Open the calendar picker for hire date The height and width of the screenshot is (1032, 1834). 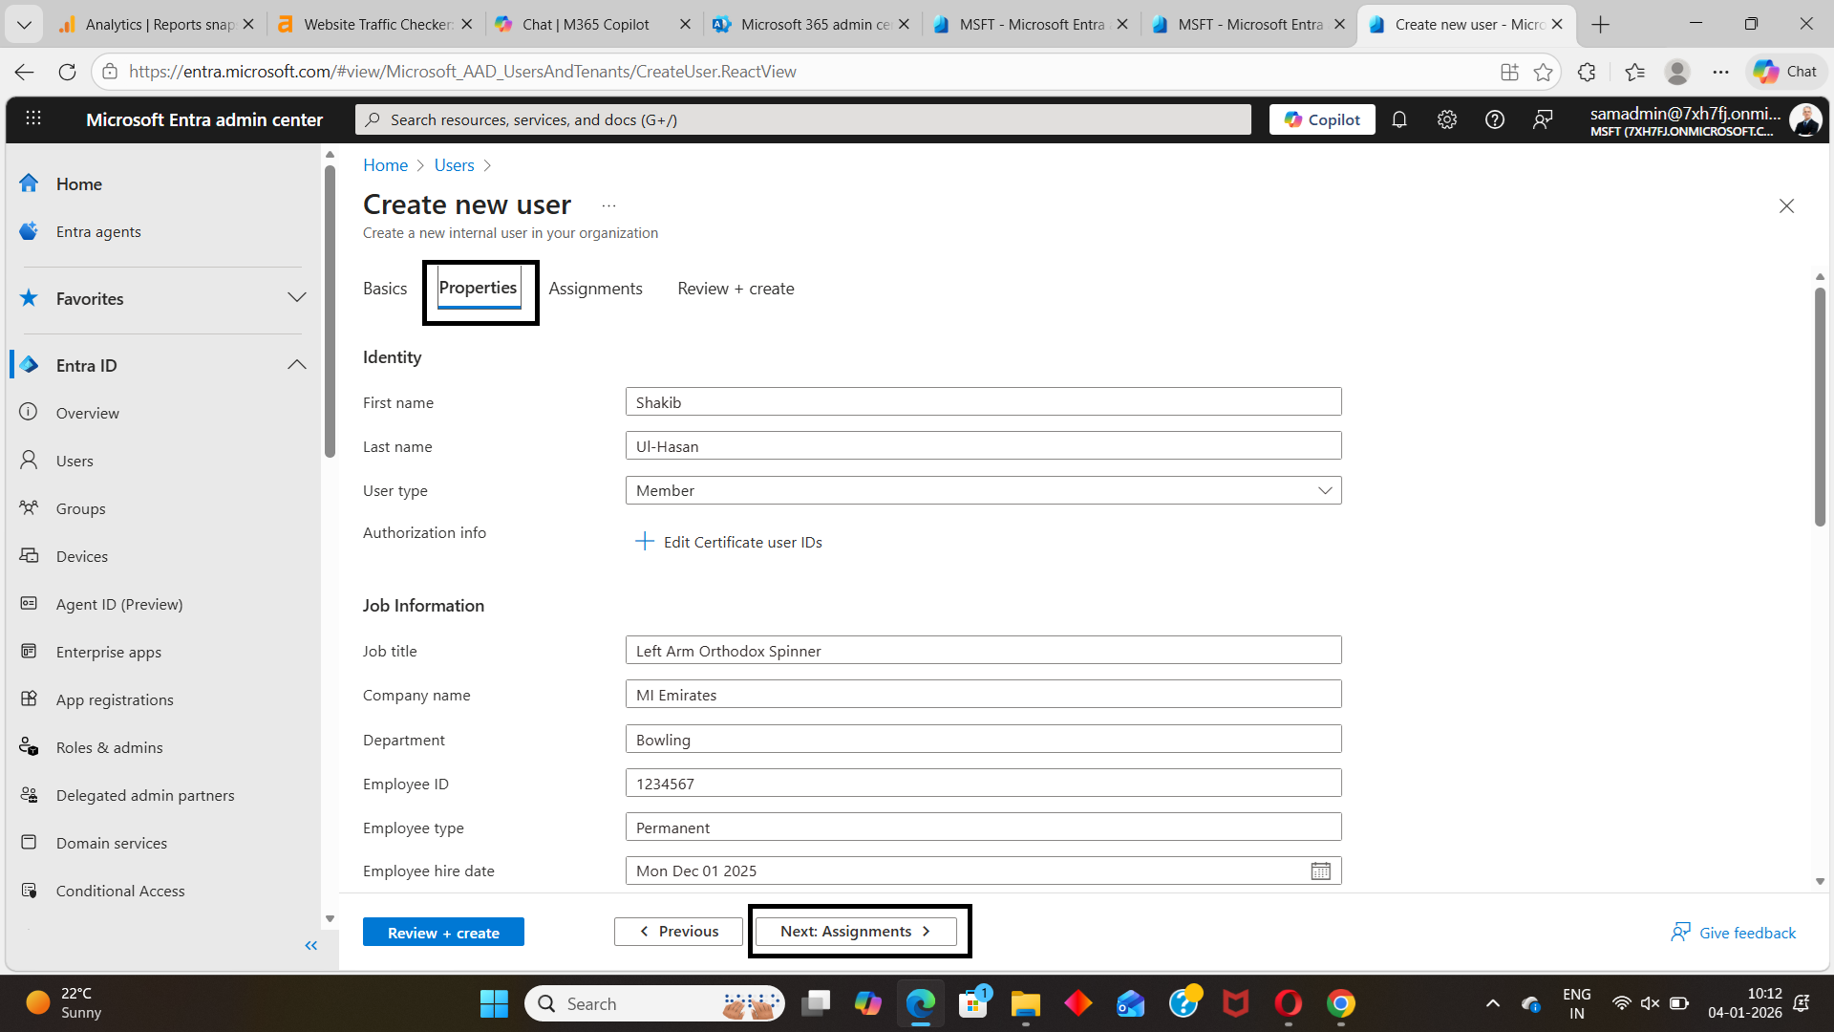click(1320, 871)
